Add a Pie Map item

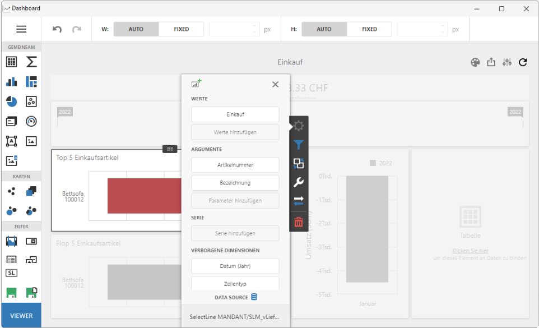pos(31,211)
